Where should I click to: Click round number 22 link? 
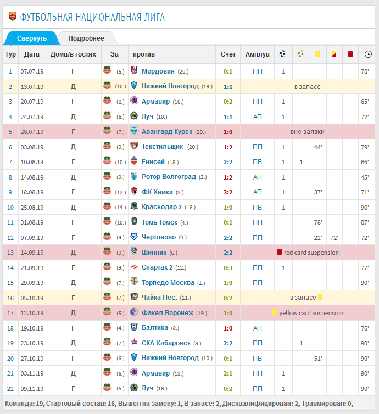10,389
